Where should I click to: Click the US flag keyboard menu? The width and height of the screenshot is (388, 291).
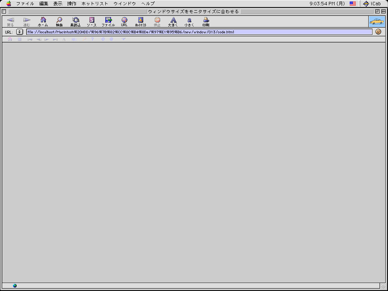pos(353,3)
